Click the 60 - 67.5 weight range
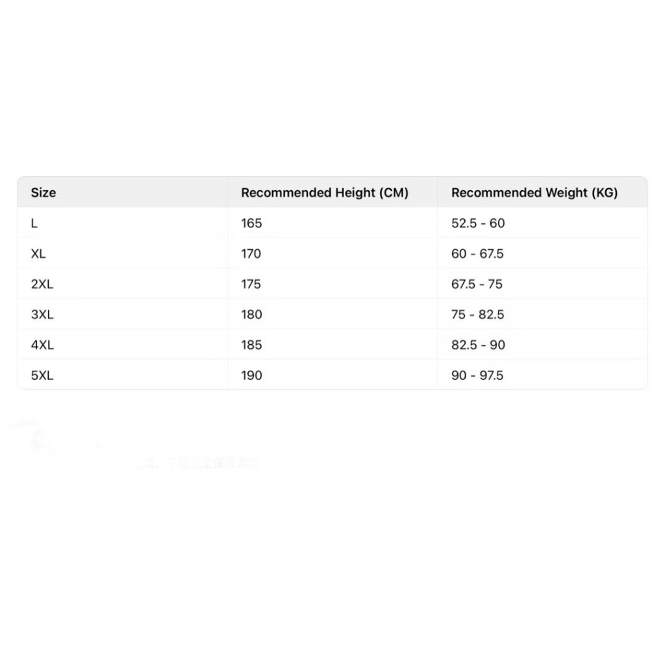The width and height of the screenshot is (665, 665). 477,254
